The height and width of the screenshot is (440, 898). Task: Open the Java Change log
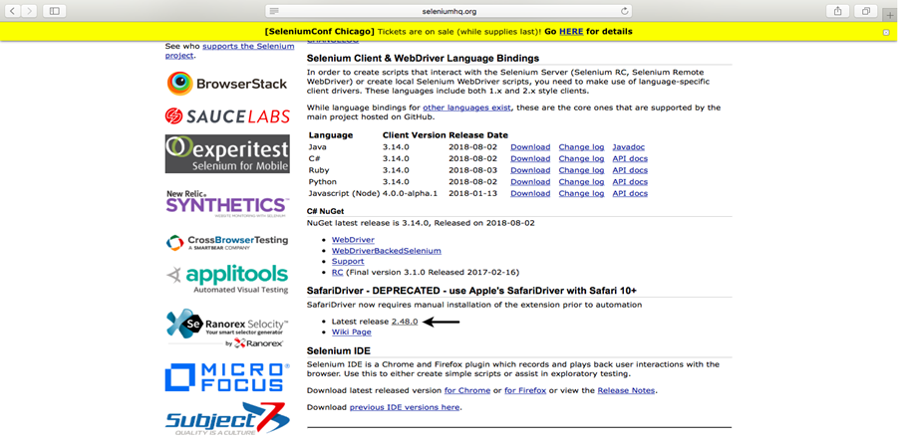[x=581, y=147]
